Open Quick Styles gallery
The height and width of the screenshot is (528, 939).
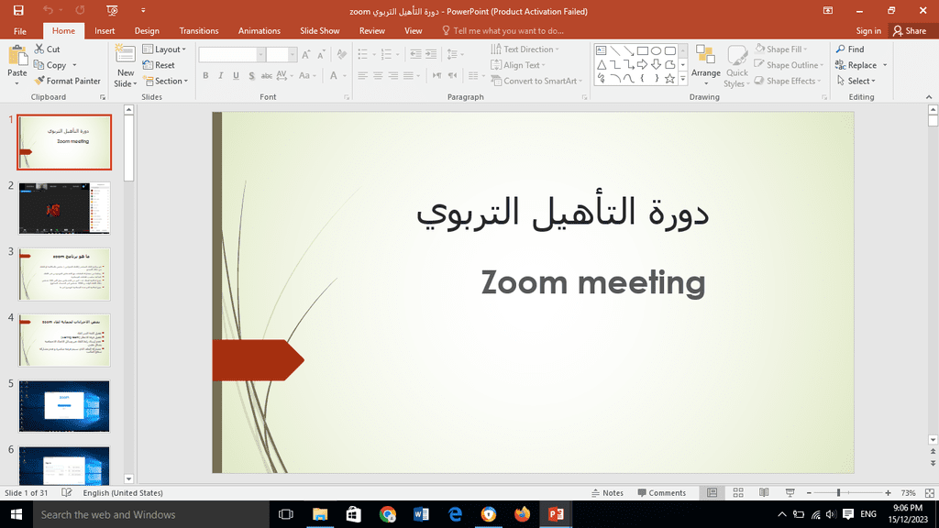[736, 65]
